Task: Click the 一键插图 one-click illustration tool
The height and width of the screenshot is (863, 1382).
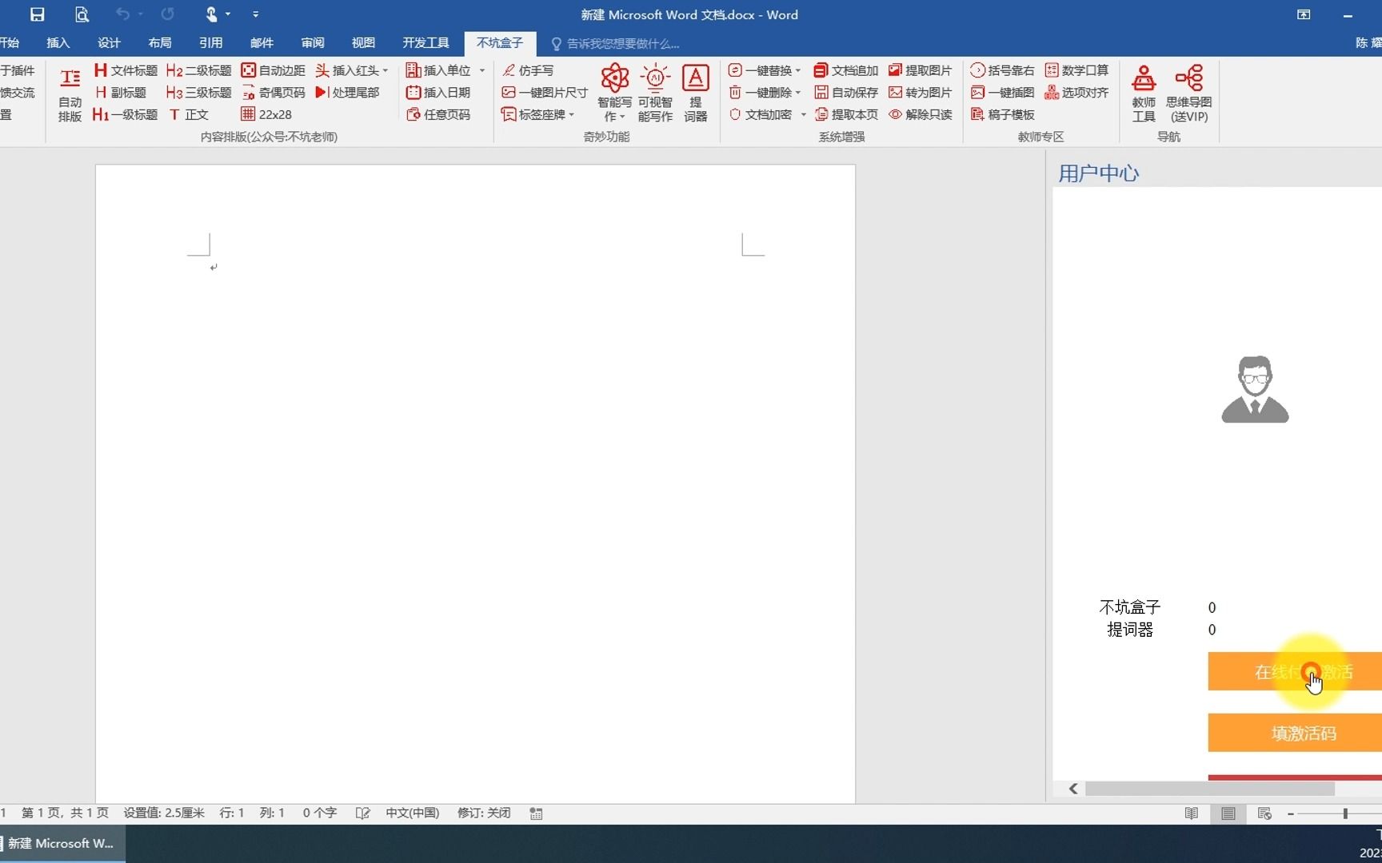Action: [1002, 93]
